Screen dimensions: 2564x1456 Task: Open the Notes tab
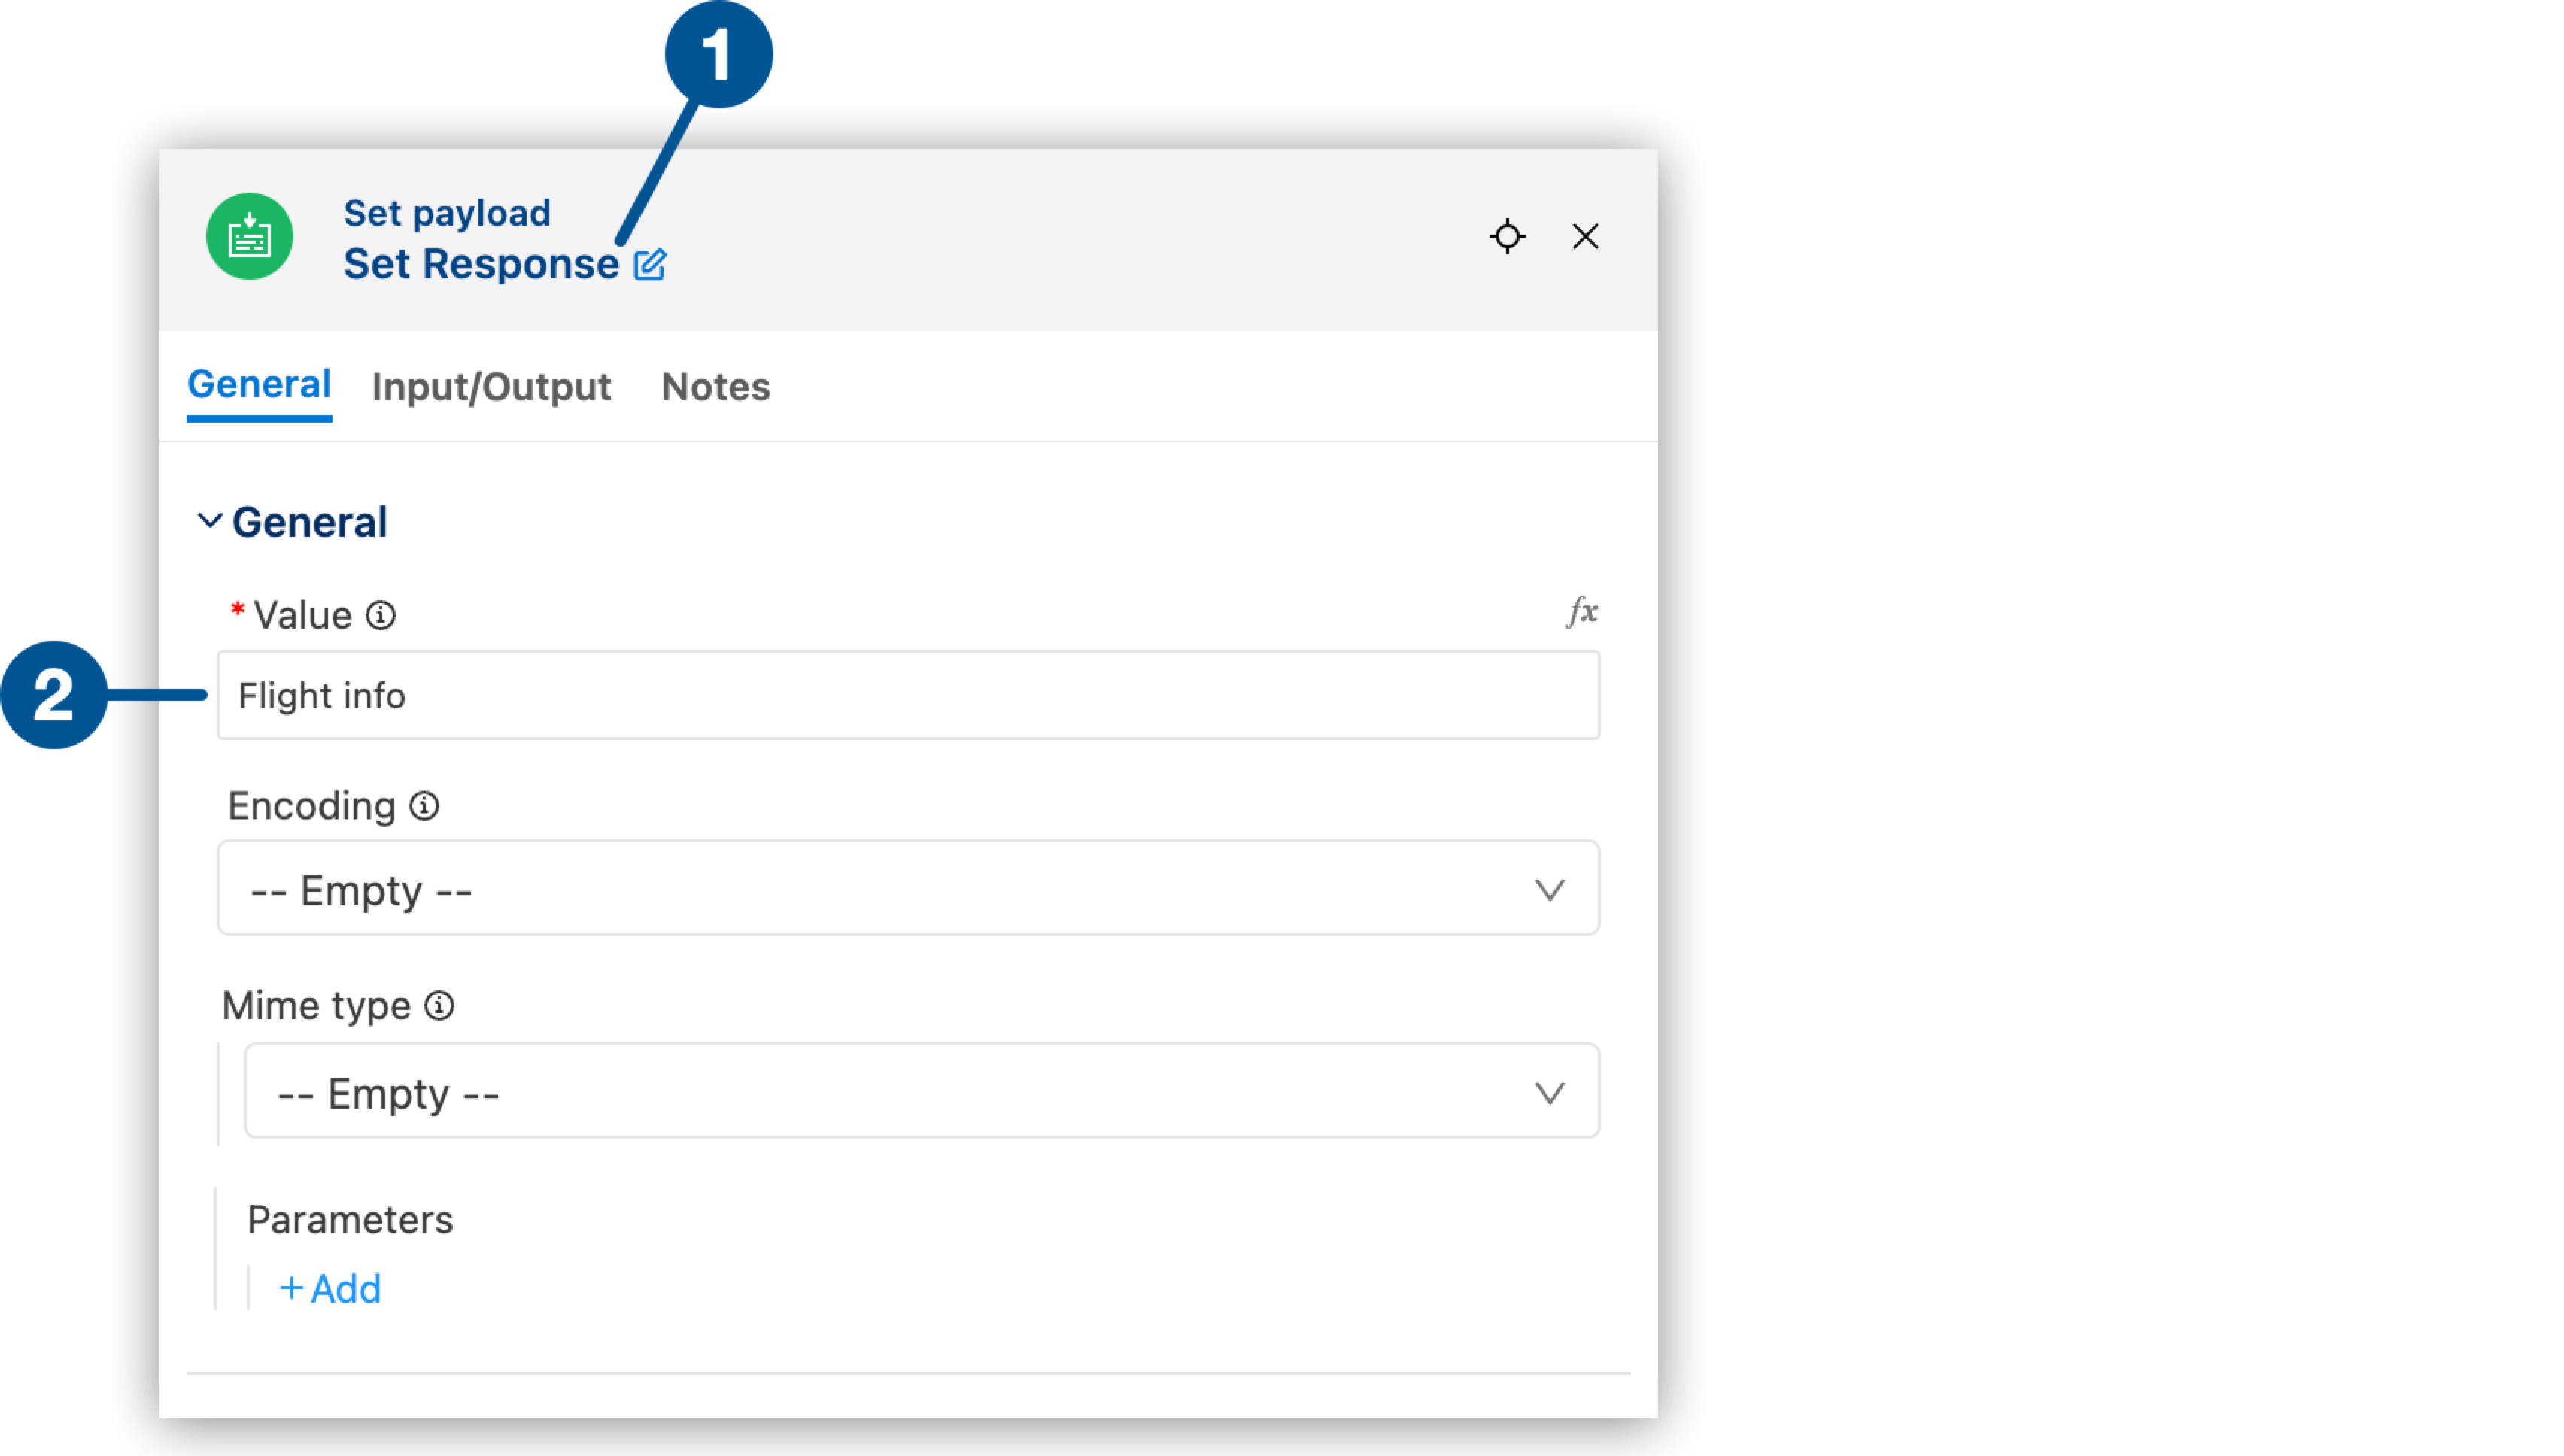coord(715,387)
